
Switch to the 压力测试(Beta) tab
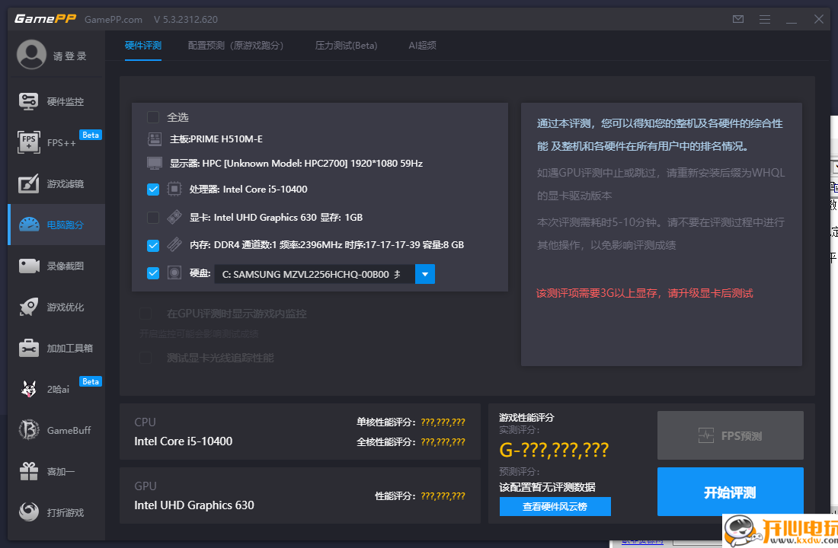pyautogui.click(x=346, y=46)
